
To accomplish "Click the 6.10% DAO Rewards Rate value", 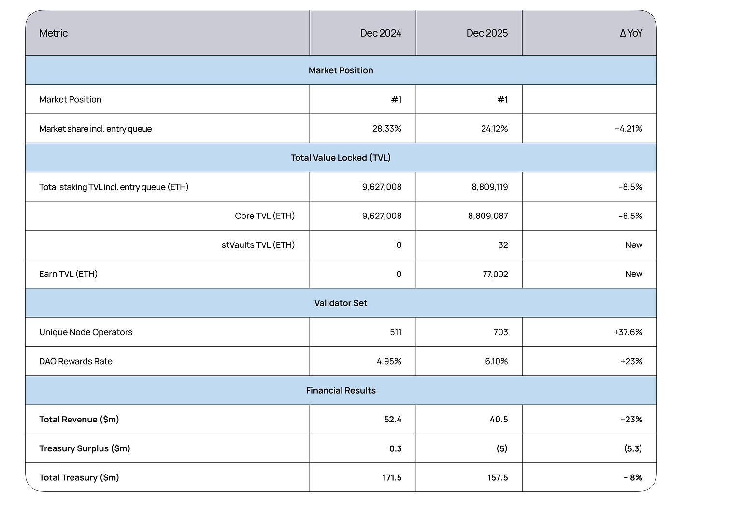I will 496,362.
